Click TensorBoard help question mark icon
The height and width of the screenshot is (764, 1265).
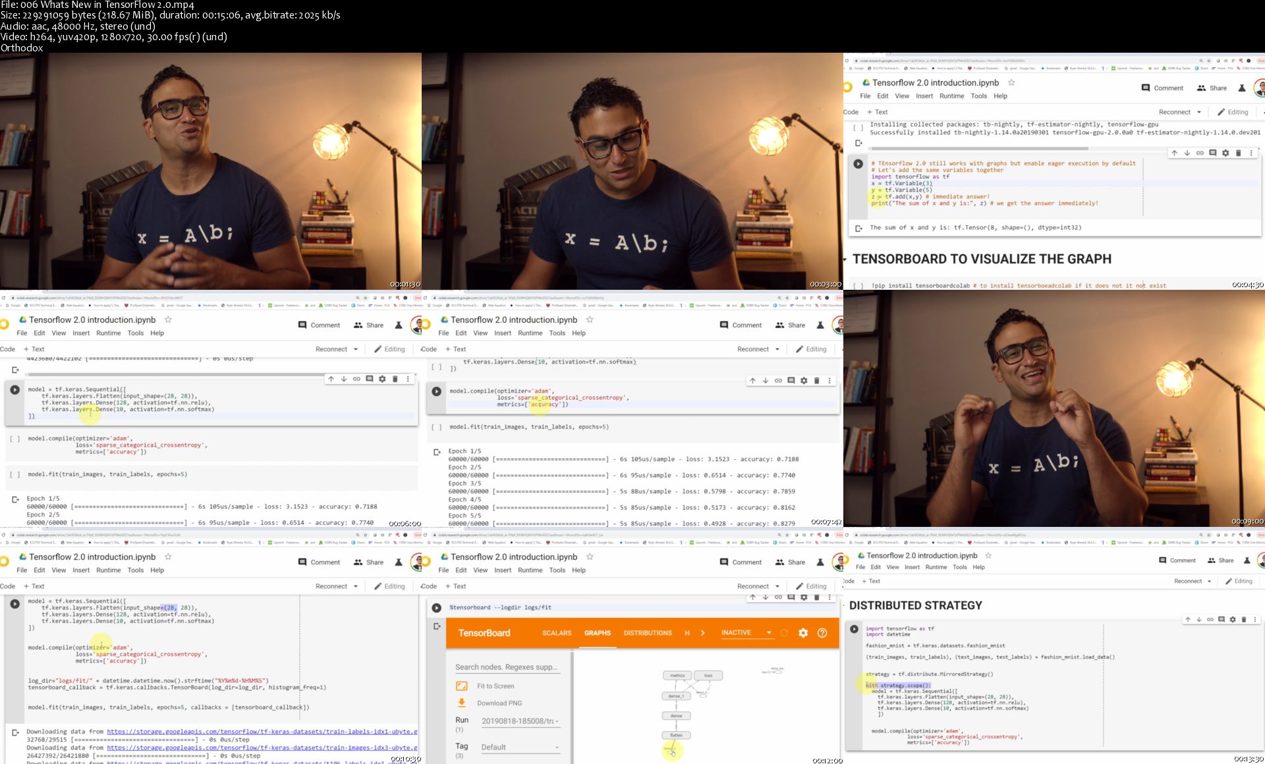click(x=822, y=633)
